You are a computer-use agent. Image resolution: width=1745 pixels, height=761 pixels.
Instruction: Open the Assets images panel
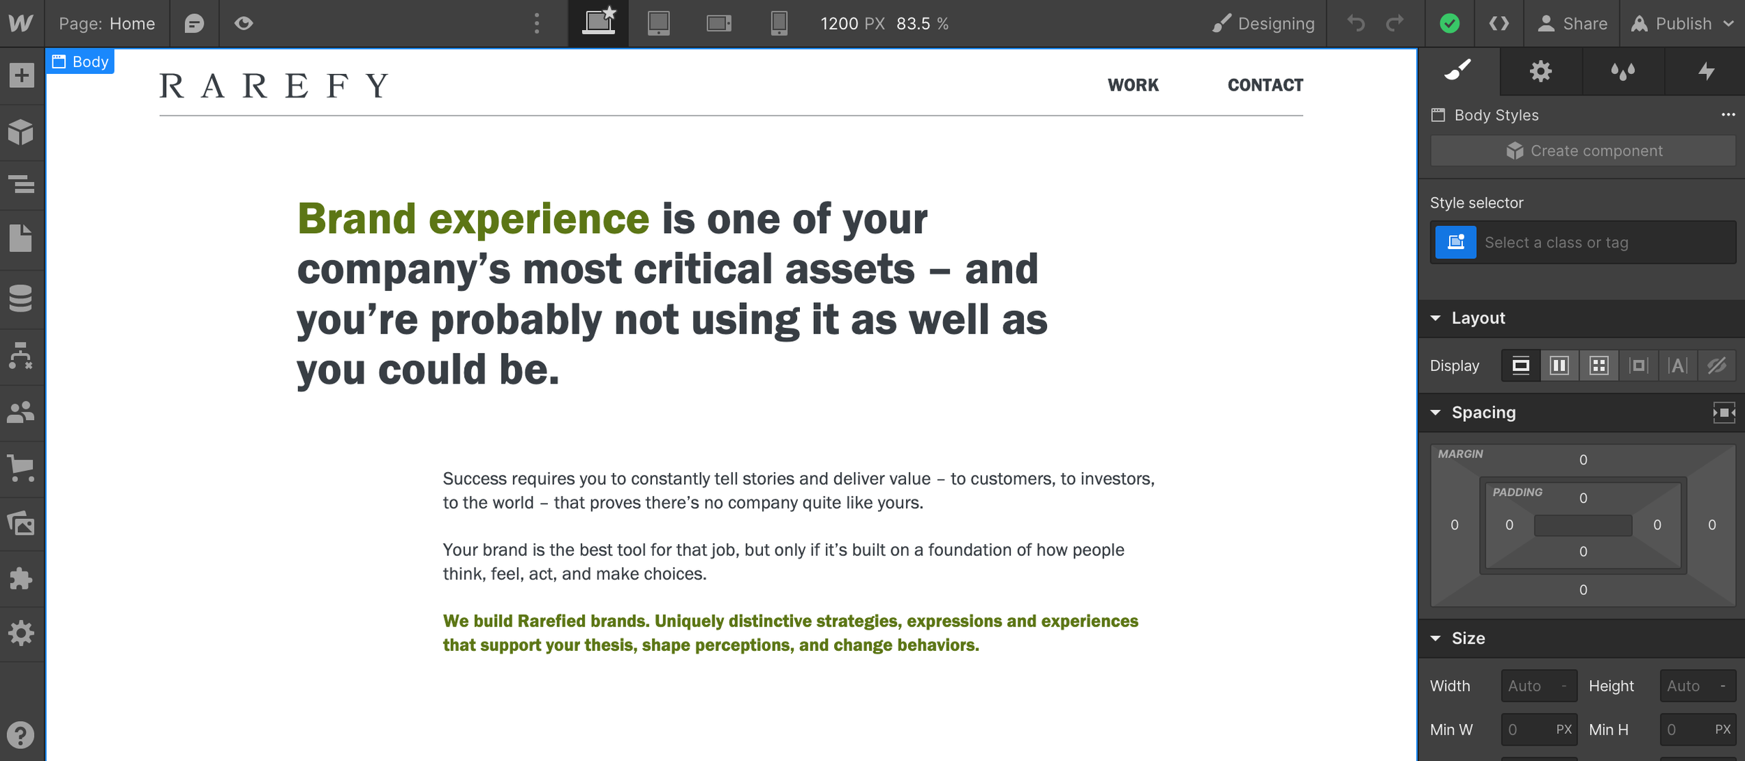[22, 523]
